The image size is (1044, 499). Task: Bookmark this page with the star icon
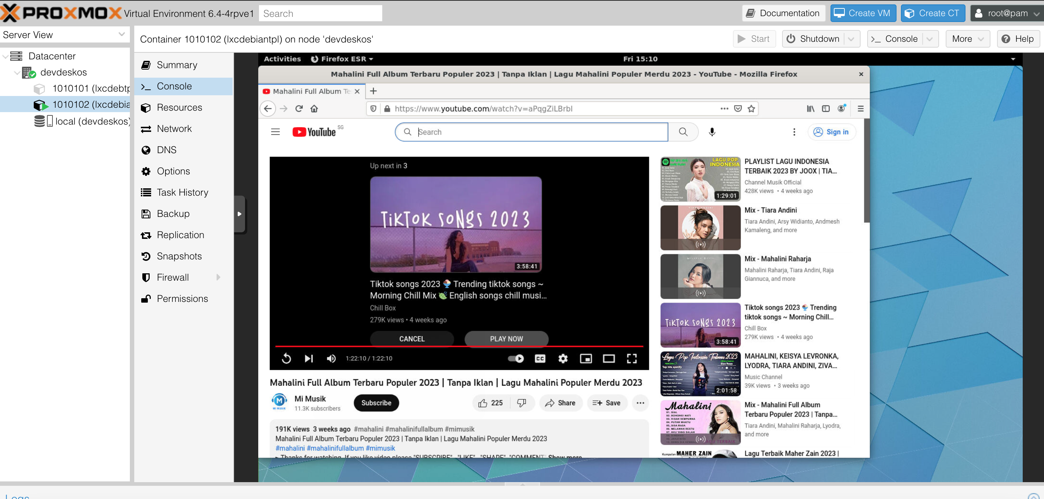(751, 108)
